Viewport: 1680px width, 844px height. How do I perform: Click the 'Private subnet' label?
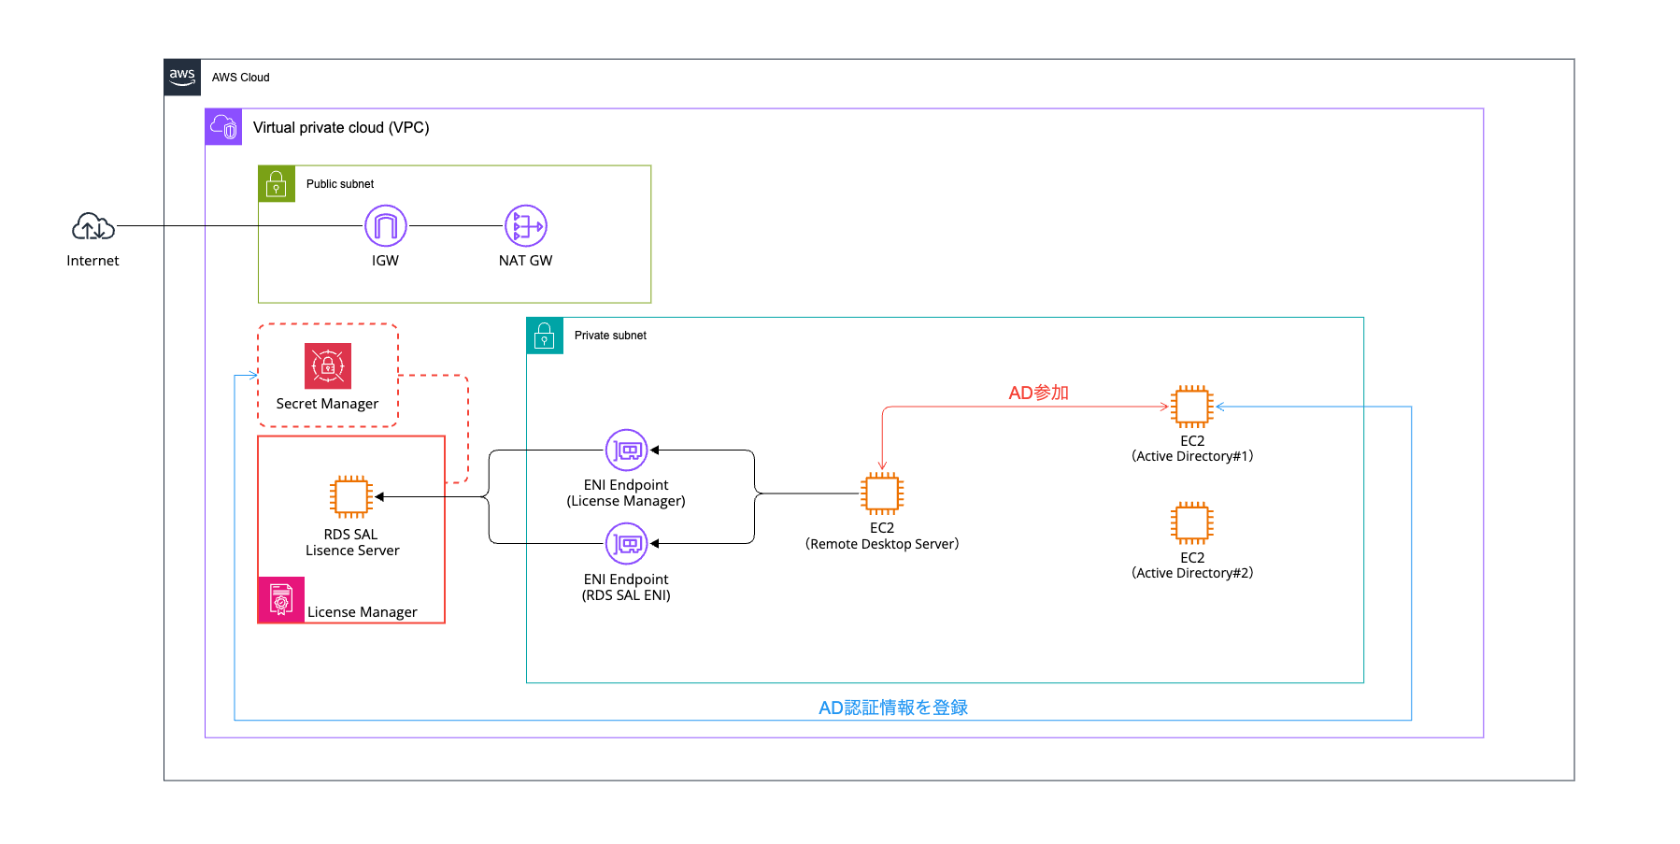[x=610, y=336]
